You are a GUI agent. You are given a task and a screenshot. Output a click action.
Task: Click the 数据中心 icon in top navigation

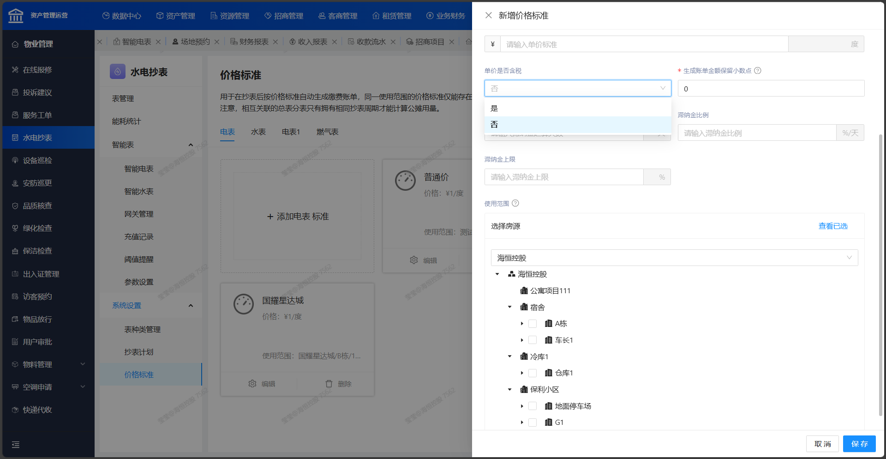(x=106, y=16)
